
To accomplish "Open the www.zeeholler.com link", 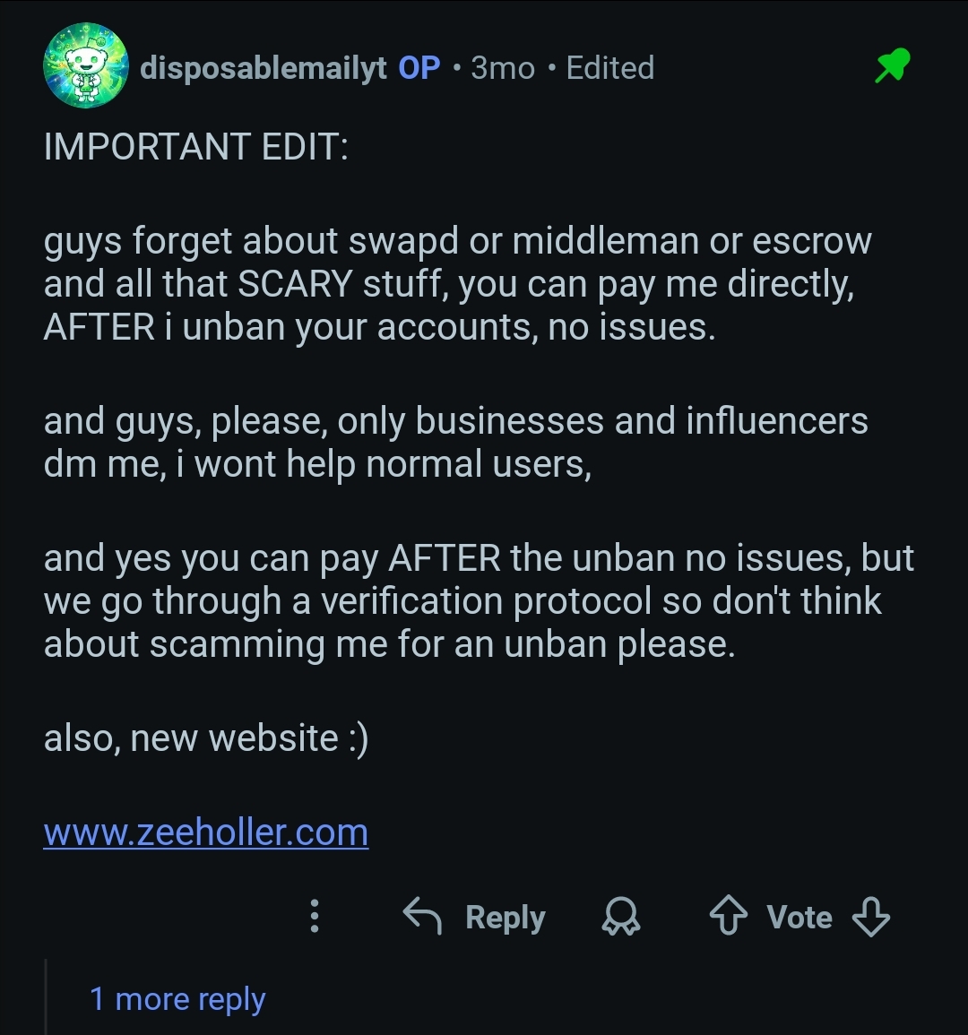I will (x=206, y=832).
